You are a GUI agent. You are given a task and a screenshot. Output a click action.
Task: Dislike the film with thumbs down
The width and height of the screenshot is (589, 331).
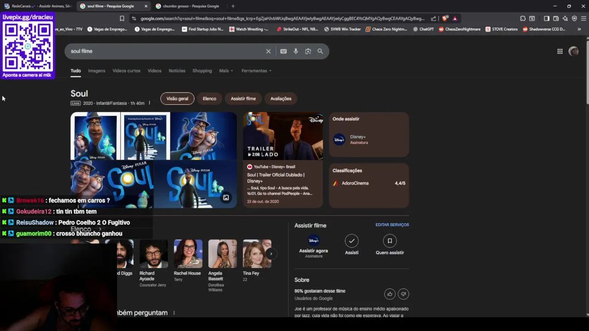[x=403, y=294]
